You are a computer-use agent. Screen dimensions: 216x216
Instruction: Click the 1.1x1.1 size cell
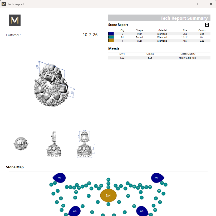click(185, 37)
